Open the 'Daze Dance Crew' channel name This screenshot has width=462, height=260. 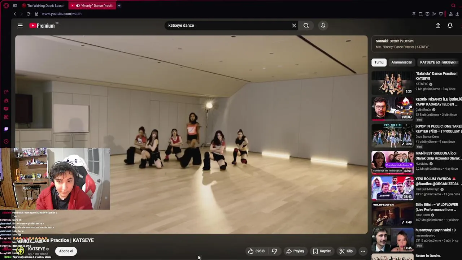pyautogui.click(x=427, y=137)
